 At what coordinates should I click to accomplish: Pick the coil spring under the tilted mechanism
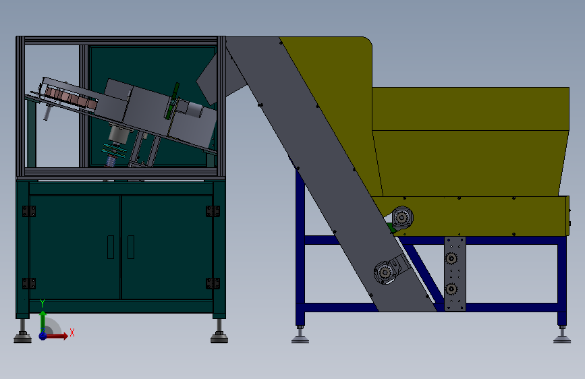coord(111,161)
